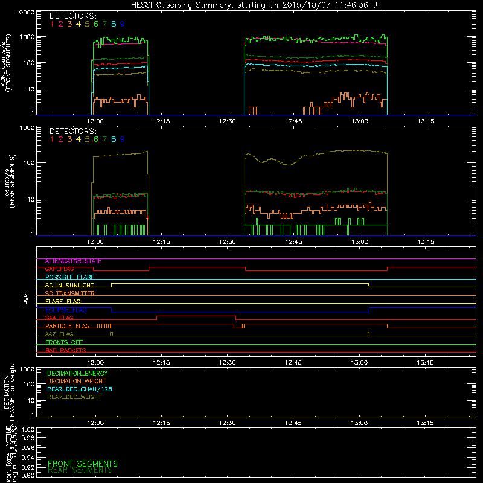The height and width of the screenshot is (483, 483).
Task: Click the 12:30 time label under the decimation panel
Action: coord(228,423)
